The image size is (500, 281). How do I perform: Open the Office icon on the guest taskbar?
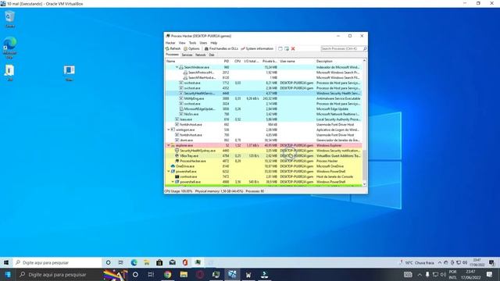[x=185, y=262]
